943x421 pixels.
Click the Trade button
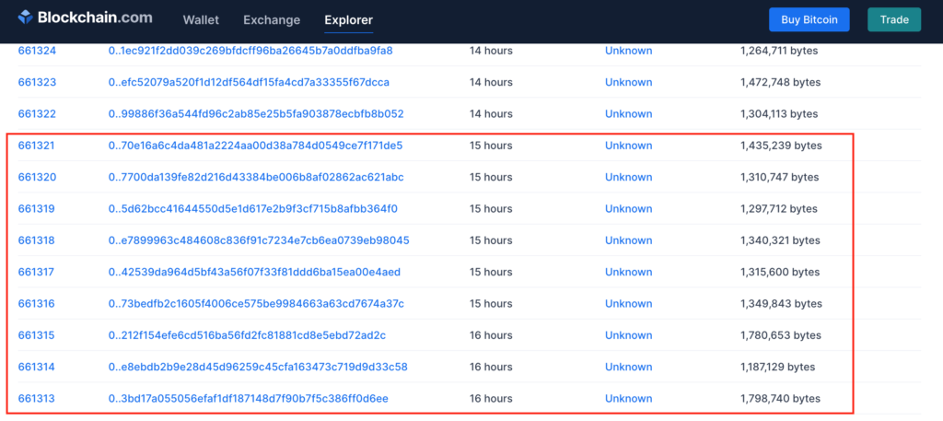pyautogui.click(x=893, y=19)
